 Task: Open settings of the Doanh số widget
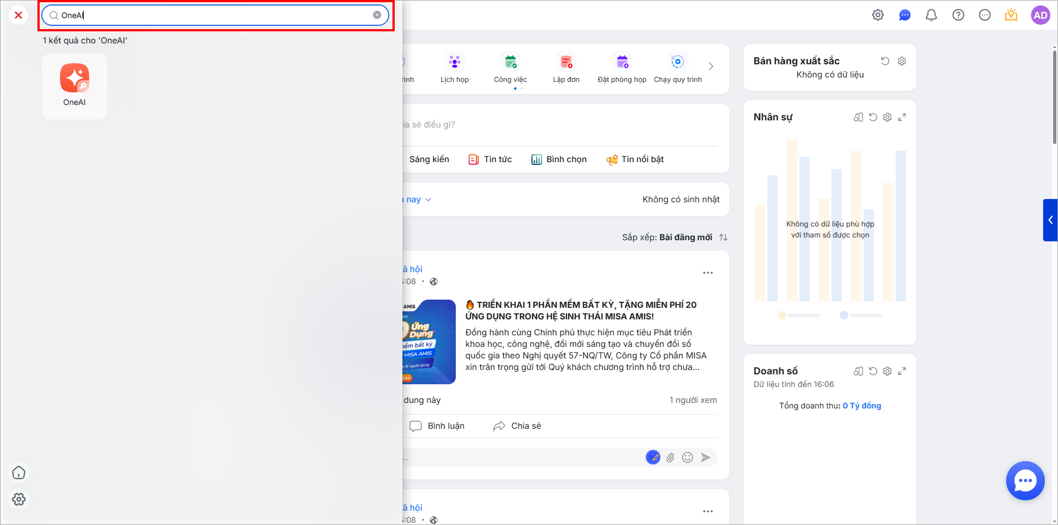887,371
